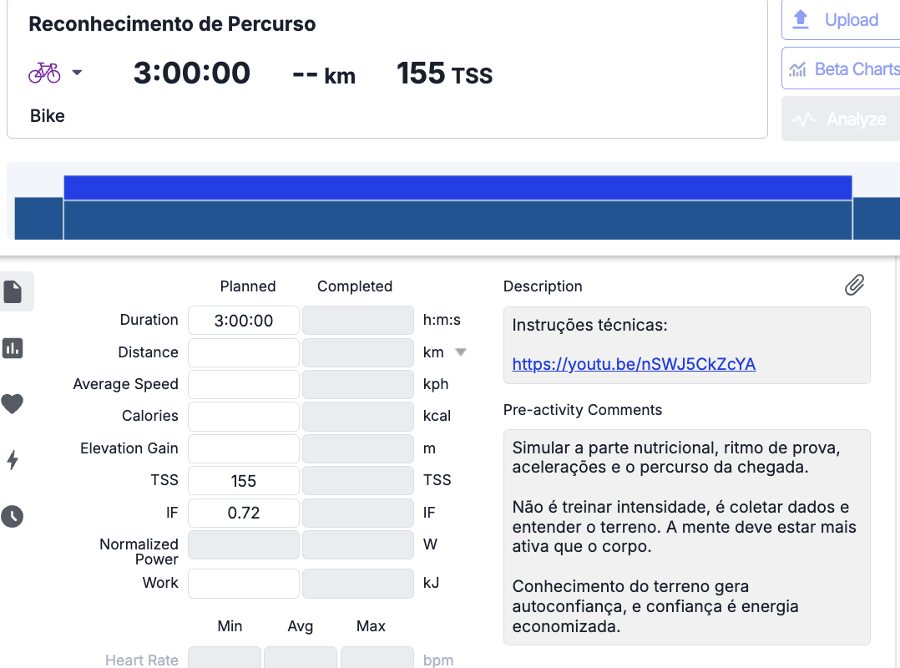Click the Analyze button

[x=840, y=119]
